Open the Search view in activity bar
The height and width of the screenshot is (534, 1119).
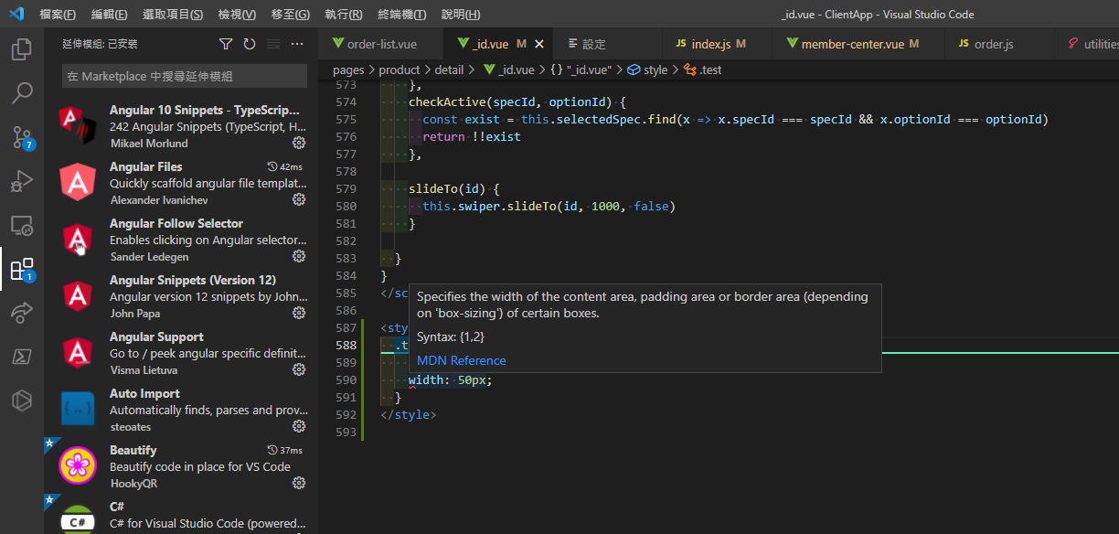[x=21, y=92]
